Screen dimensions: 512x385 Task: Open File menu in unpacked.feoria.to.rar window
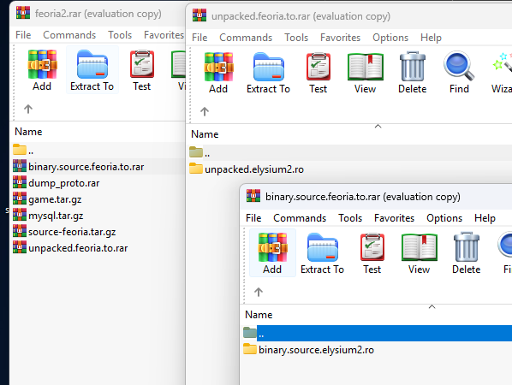199,38
